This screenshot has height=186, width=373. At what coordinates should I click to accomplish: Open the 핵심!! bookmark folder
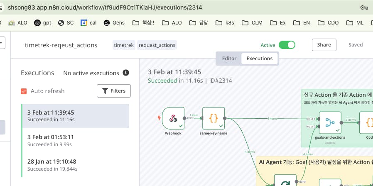pyautogui.click(x=143, y=23)
